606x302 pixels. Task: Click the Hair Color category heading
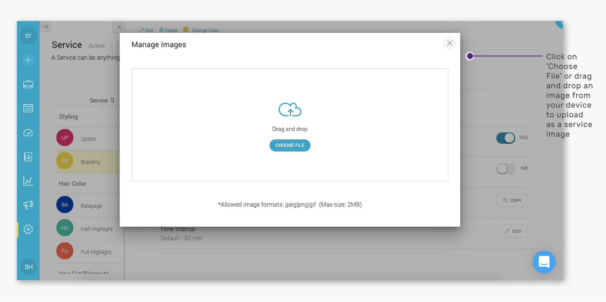pyautogui.click(x=72, y=184)
